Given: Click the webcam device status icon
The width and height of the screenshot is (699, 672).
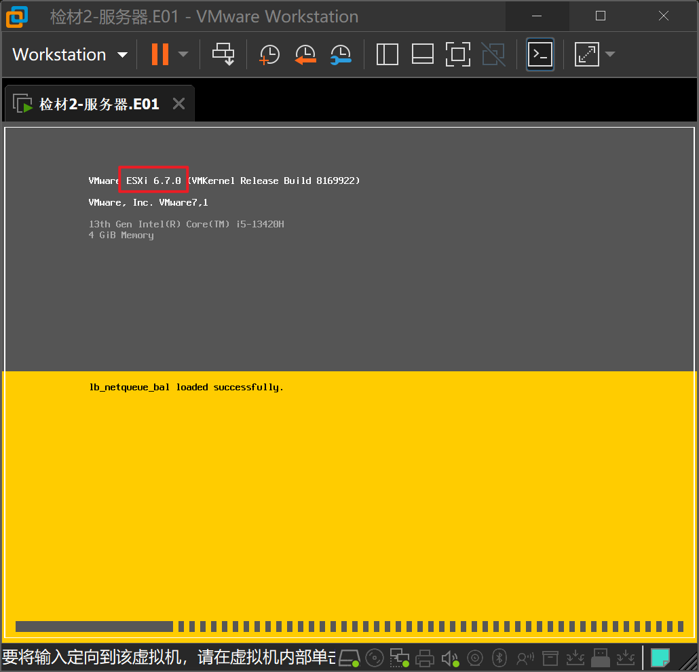Looking at the screenshot, I should coord(475,658).
